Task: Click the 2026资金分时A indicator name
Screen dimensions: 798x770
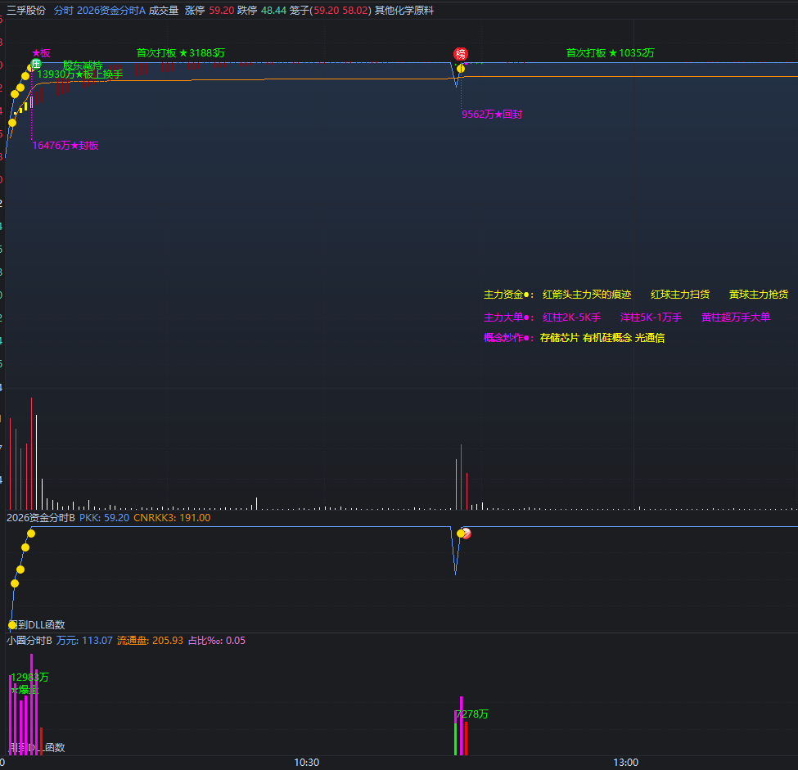Action: click(x=111, y=10)
